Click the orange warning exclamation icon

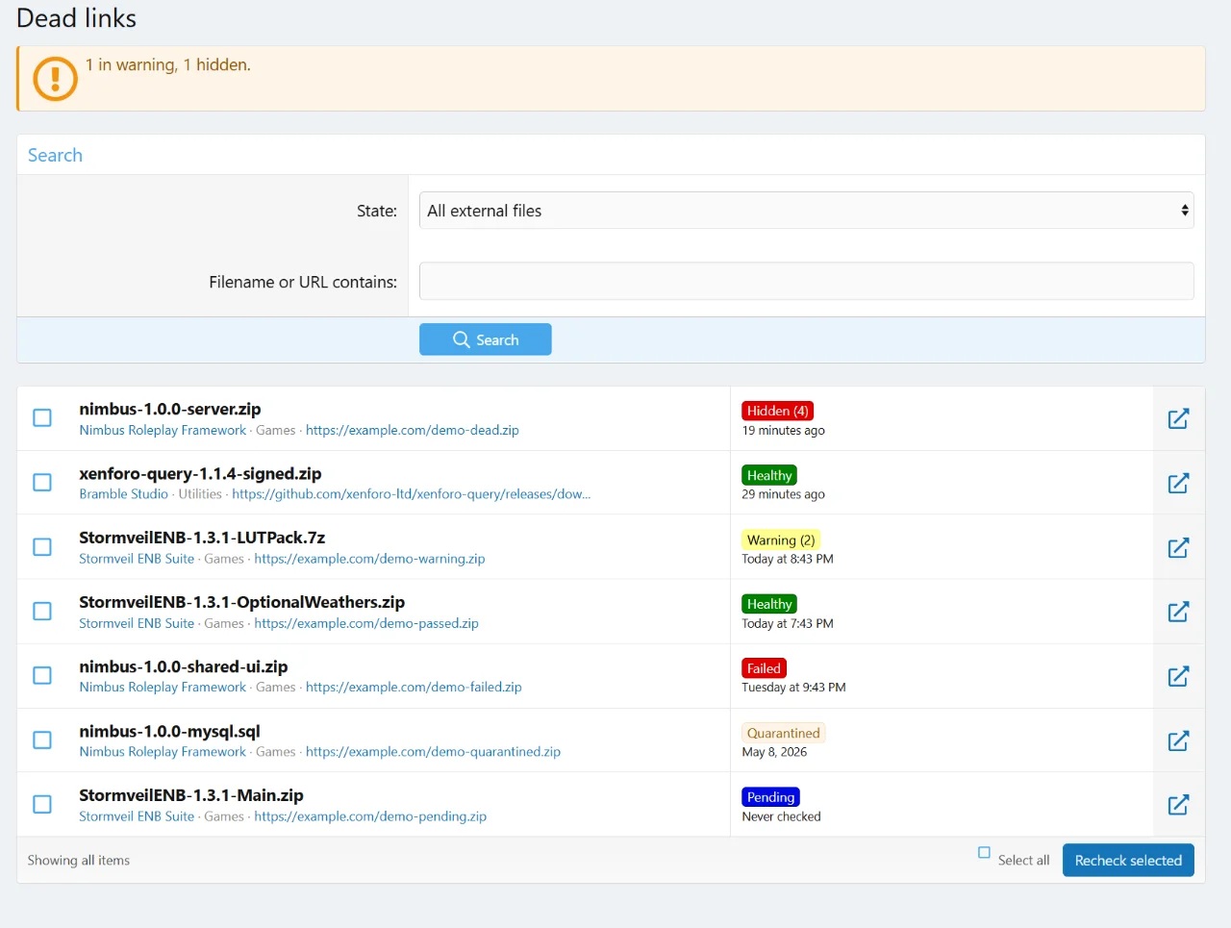coord(55,78)
